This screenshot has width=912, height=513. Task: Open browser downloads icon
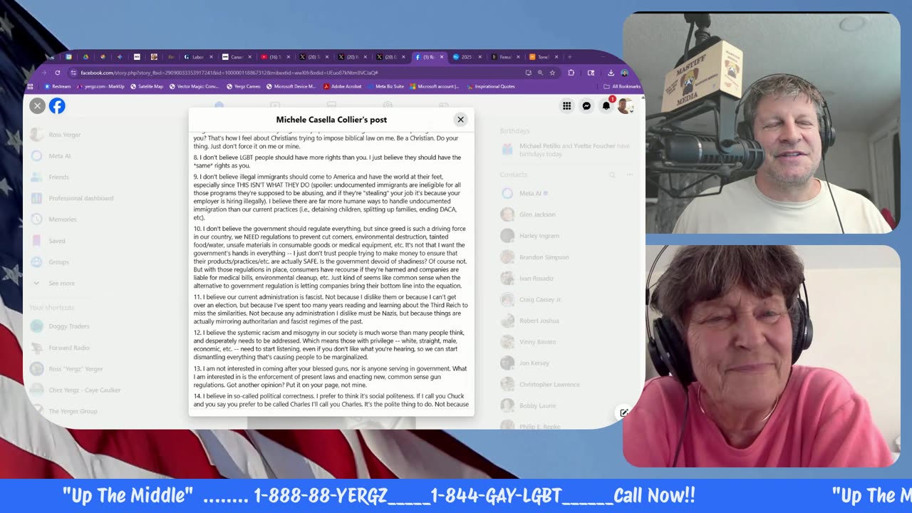pos(611,73)
